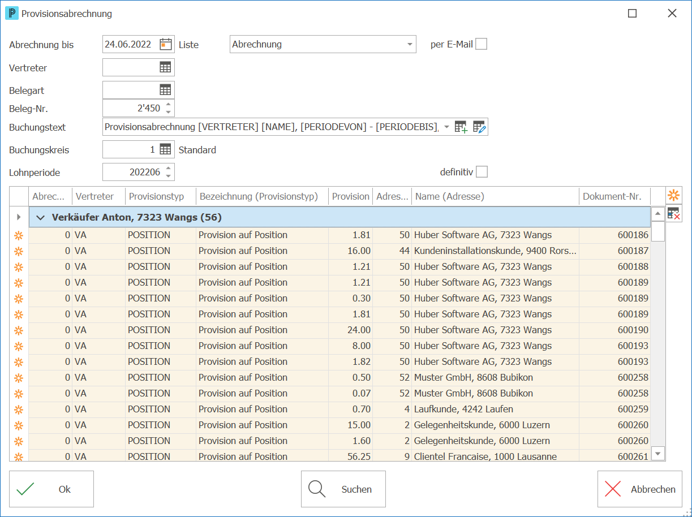Decrease the Beleg-Nr. value with down arrow
Screen dimensions: 692x517
pos(168,111)
